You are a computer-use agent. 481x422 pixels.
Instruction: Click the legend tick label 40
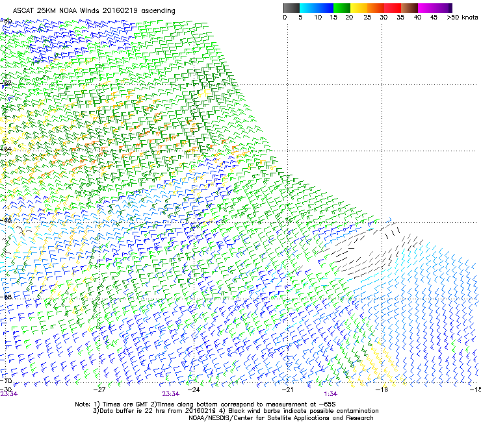(x=418, y=18)
